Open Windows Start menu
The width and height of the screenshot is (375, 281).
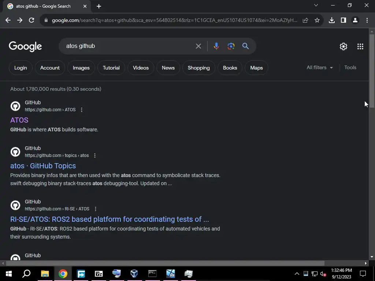[x=9, y=274]
